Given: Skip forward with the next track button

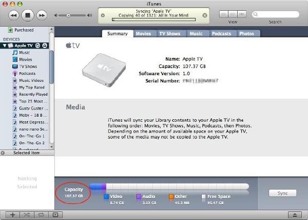Looking at the screenshot, I should 42,15.
